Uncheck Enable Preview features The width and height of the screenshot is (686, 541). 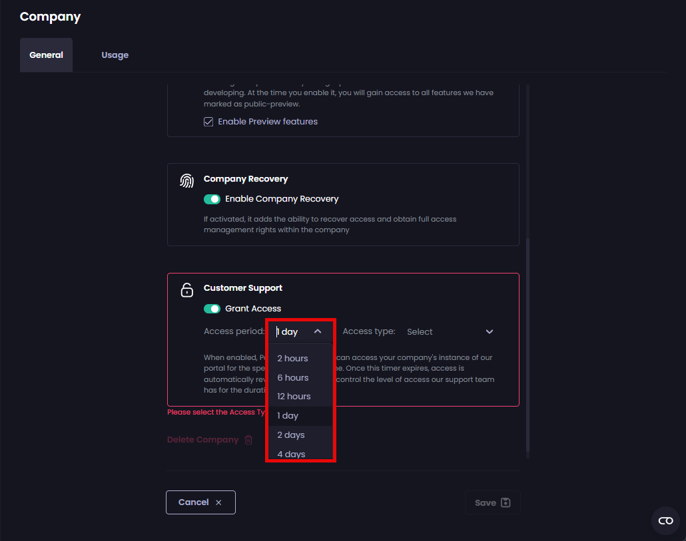(208, 121)
